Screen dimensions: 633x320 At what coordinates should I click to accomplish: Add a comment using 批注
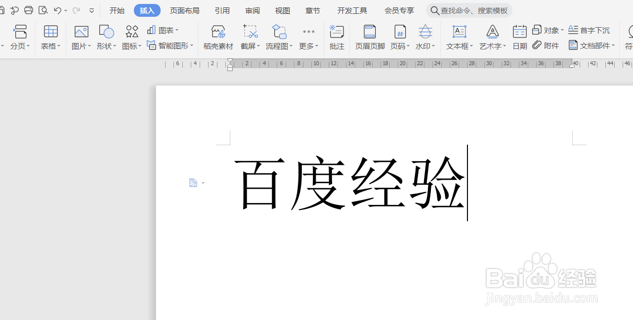click(x=337, y=38)
